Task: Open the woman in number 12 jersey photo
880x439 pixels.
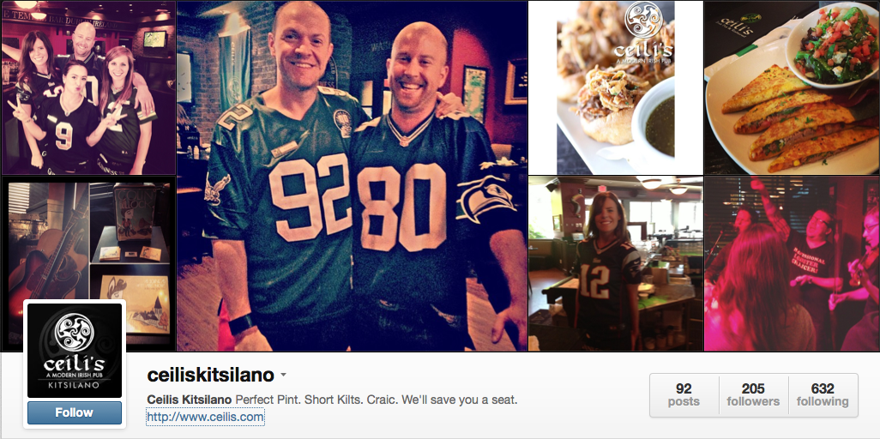Action: (x=616, y=264)
